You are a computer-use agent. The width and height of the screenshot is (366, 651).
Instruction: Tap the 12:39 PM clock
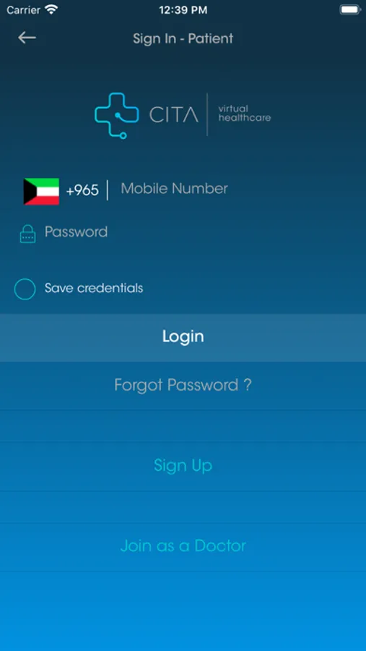(x=183, y=10)
